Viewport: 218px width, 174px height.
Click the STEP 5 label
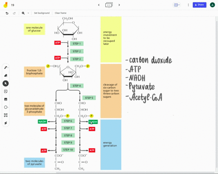tap(89, 98)
